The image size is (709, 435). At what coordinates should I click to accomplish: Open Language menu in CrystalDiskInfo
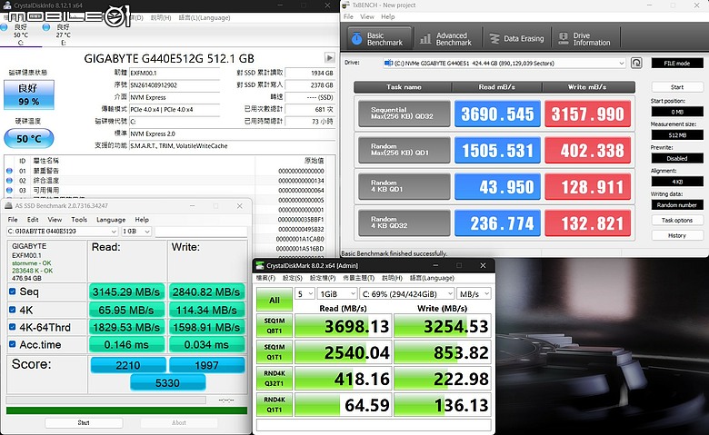click(204, 17)
